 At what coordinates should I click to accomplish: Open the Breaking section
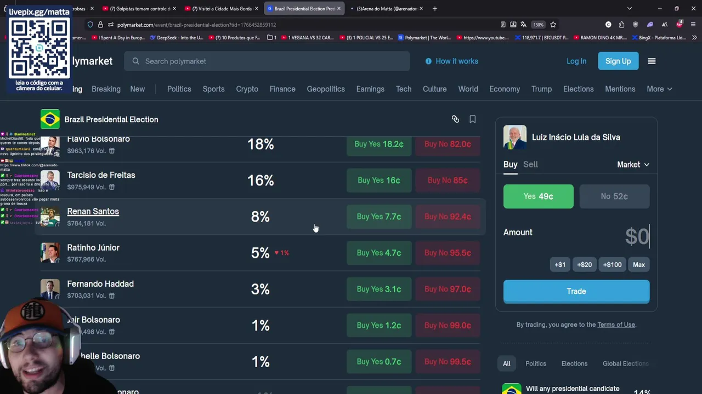tap(106, 89)
